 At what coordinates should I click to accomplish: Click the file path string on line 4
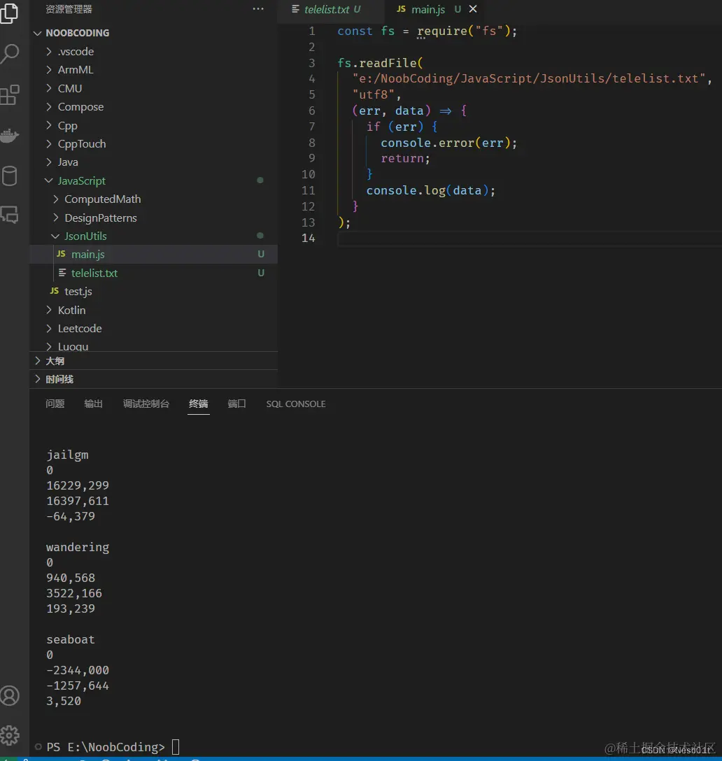click(529, 78)
